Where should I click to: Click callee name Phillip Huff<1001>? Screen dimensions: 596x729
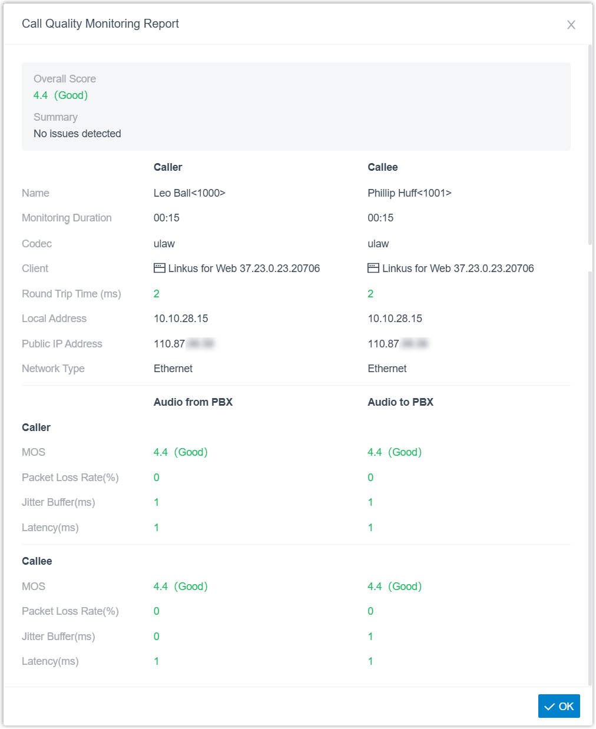[409, 193]
